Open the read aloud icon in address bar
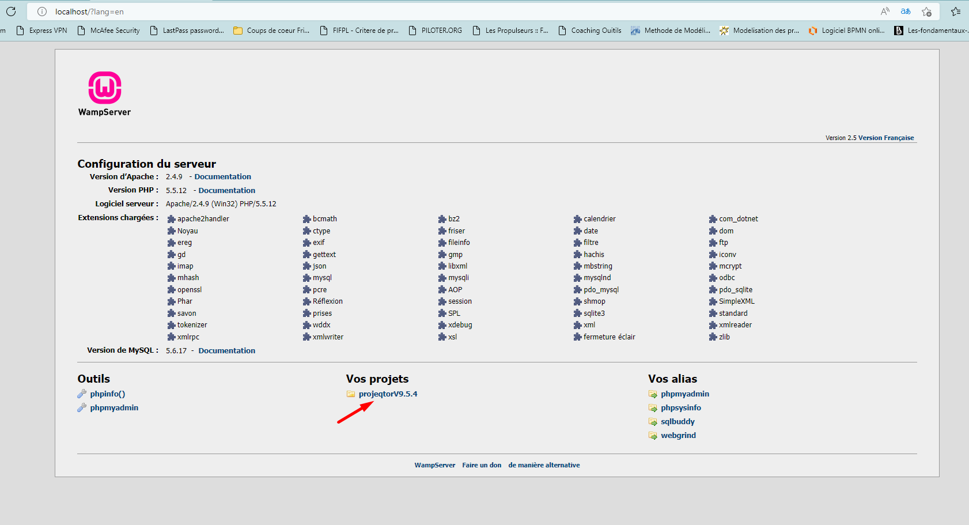The width and height of the screenshot is (969, 525). tap(885, 12)
